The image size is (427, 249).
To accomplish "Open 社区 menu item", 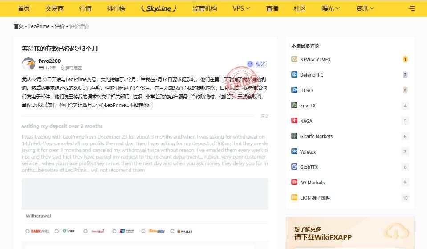I will click(300, 8).
